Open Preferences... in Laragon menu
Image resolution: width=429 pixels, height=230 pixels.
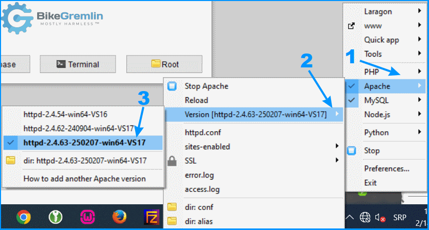387,169
